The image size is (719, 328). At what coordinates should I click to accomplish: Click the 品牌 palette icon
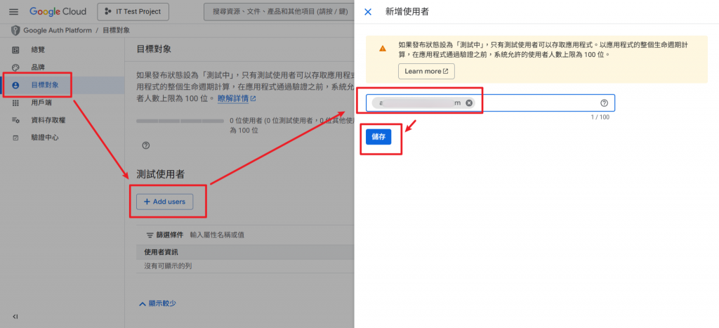coord(15,67)
